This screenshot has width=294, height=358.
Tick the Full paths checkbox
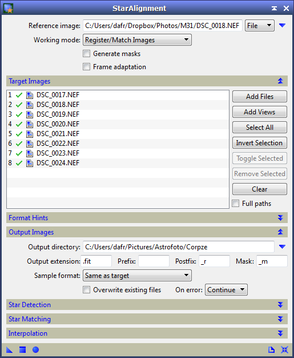pyautogui.click(x=236, y=203)
